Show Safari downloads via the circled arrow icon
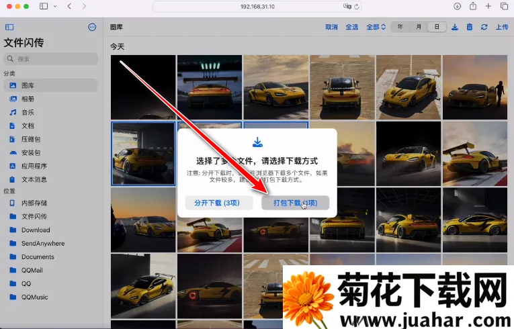514x329 pixels. coord(457,6)
